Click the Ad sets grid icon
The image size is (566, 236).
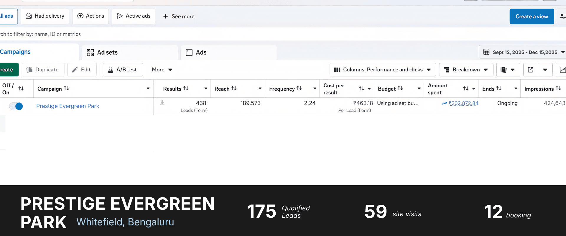click(x=90, y=53)
